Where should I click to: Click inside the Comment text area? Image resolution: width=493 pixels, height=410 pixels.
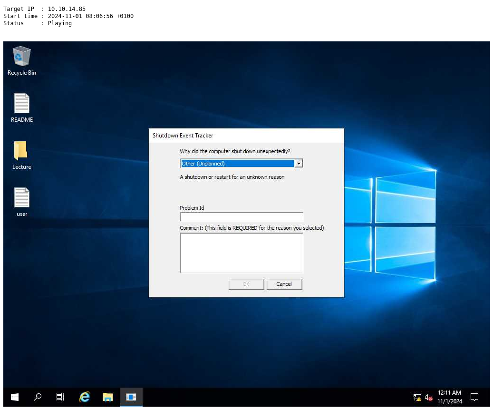click(242, 253)
